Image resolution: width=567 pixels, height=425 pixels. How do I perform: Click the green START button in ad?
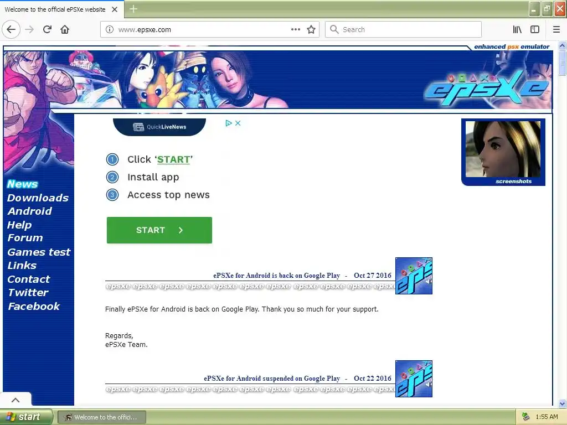[159, 230]
